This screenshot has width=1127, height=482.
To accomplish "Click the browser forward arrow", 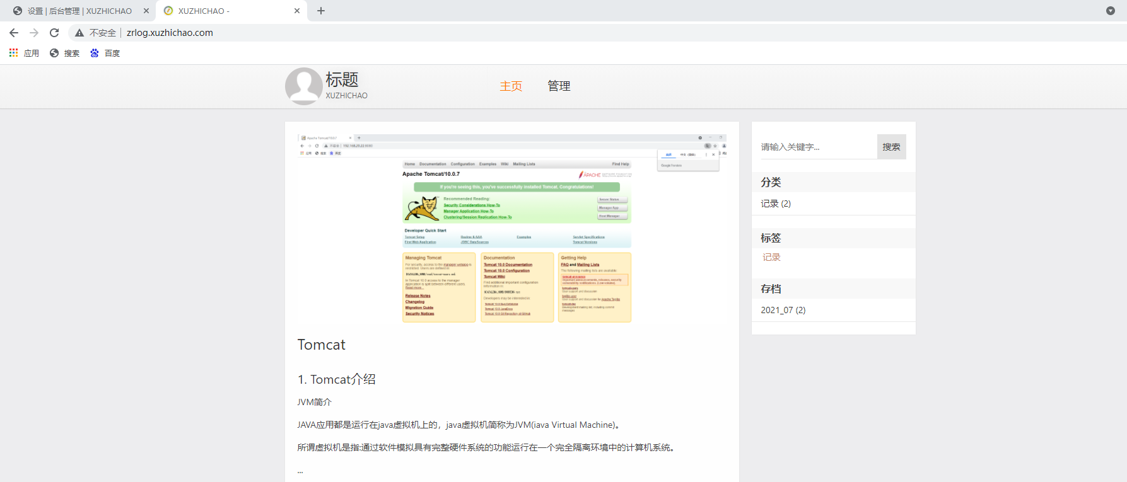I will [x=34, y=33].
